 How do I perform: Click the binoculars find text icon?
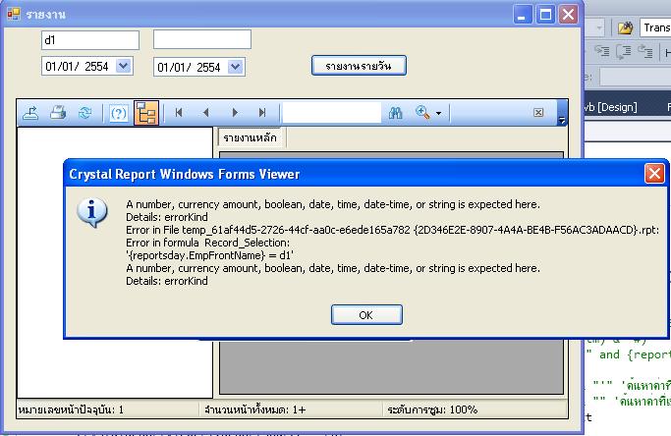pyautogui.click(x=395, y=113)
